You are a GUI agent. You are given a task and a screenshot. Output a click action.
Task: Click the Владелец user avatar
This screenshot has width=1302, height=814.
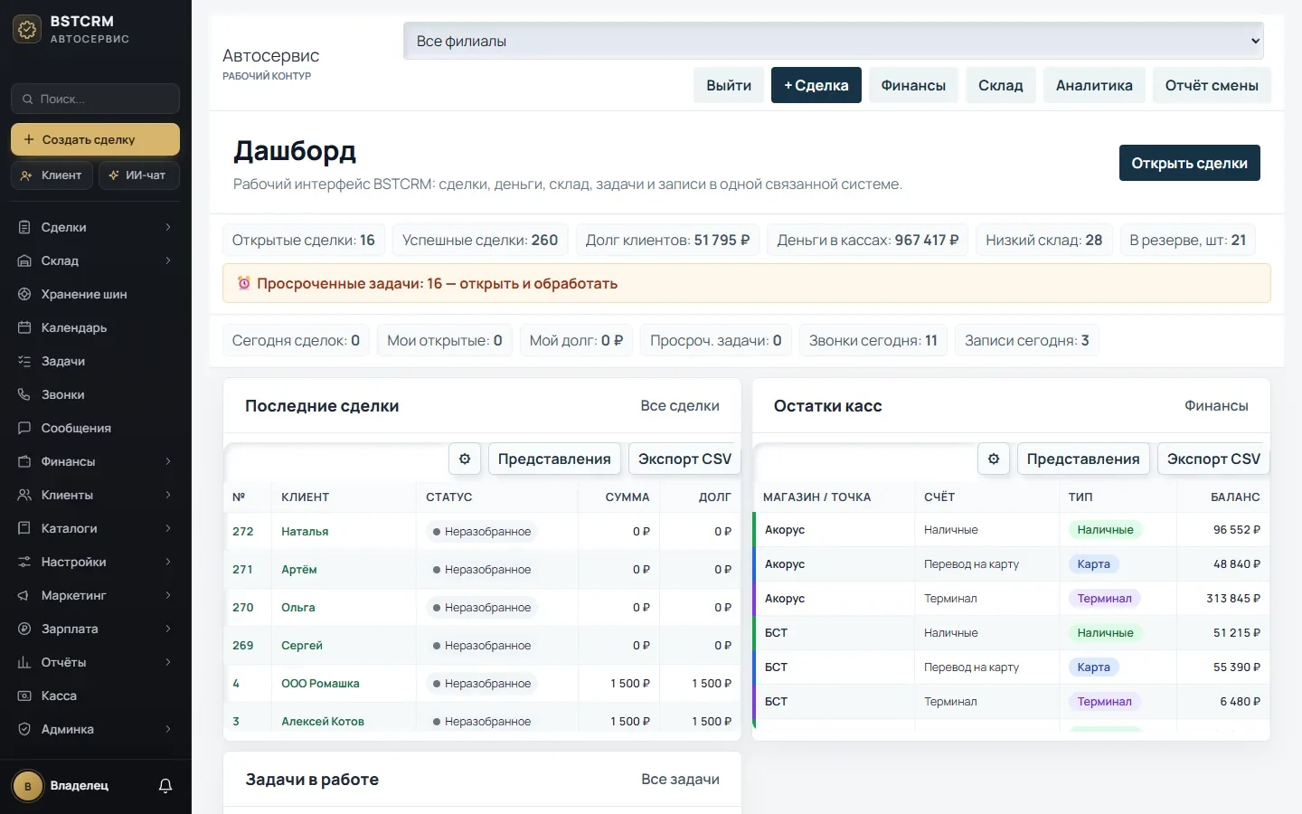point(28,786)
